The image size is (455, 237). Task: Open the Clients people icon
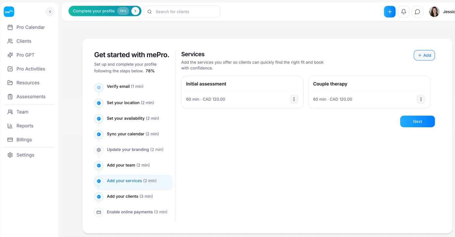[x=10, y=41]
